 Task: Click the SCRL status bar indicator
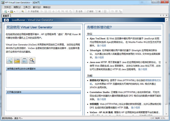pos(163,118)
